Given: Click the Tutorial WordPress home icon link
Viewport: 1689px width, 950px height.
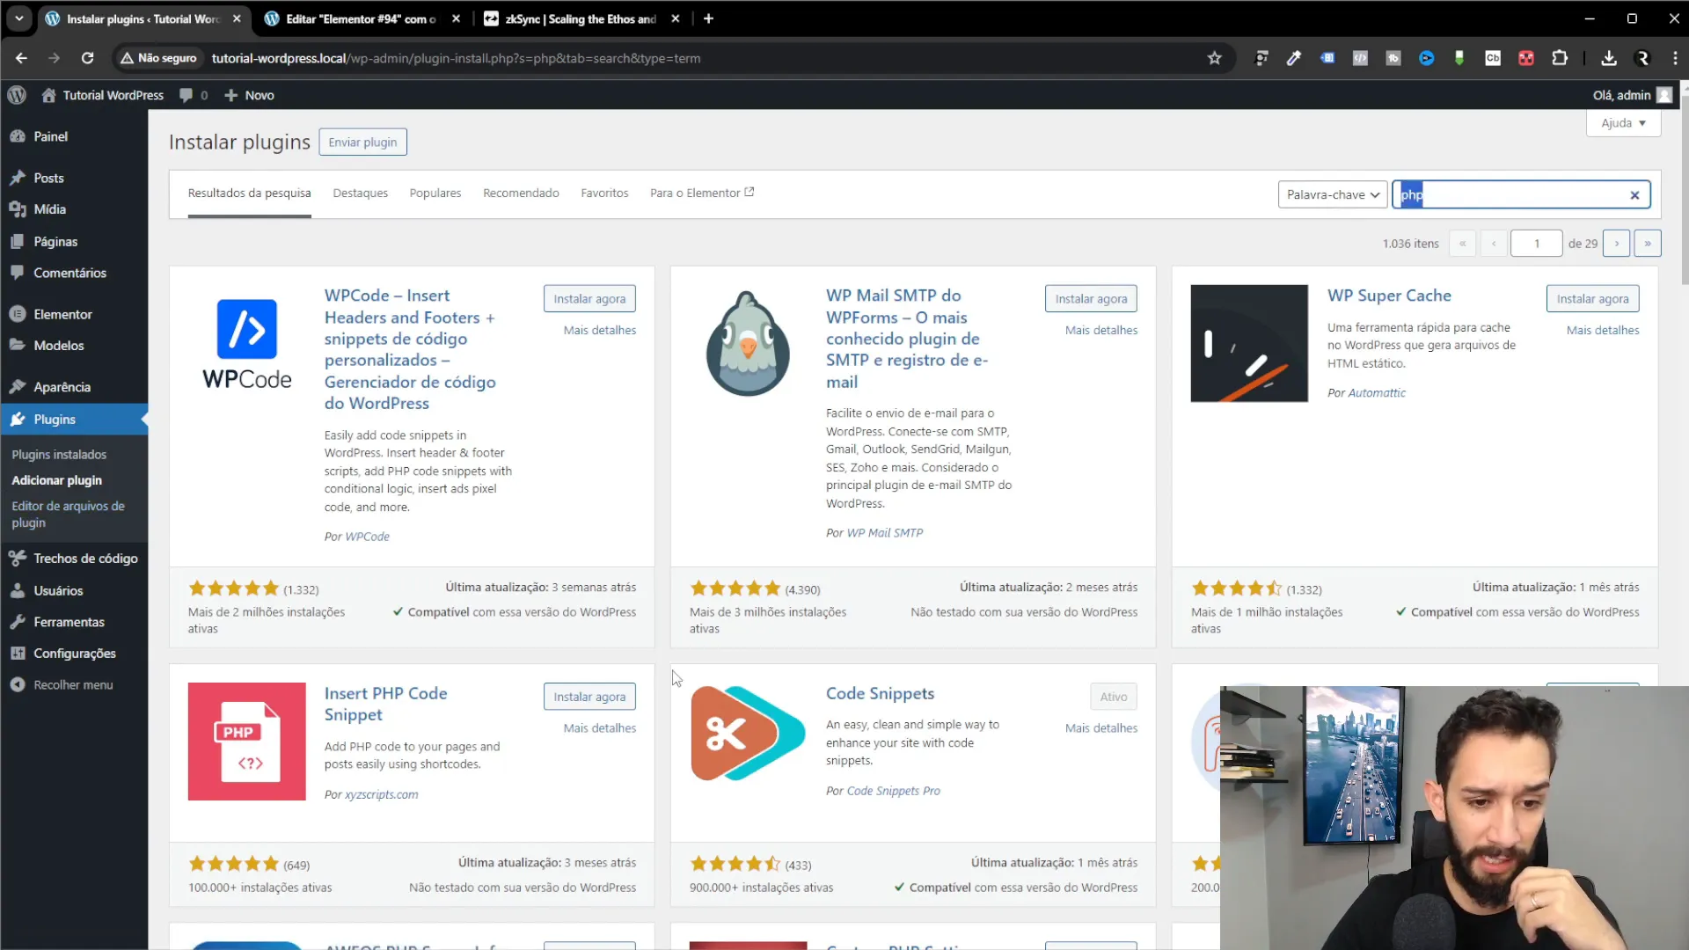Looking at the screenshot, I should point(103,95).
